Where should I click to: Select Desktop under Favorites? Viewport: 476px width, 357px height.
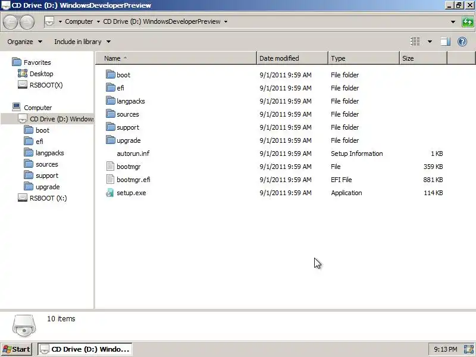point(41,74)
